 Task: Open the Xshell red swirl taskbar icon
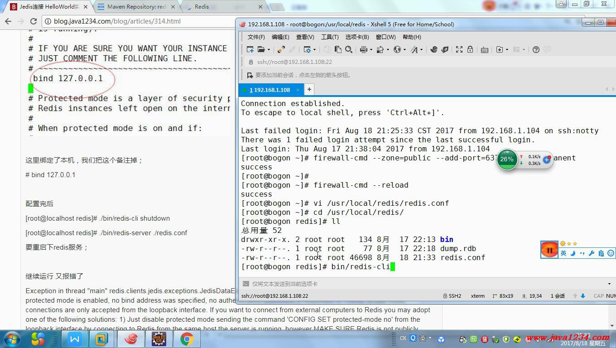click(131, 339)
